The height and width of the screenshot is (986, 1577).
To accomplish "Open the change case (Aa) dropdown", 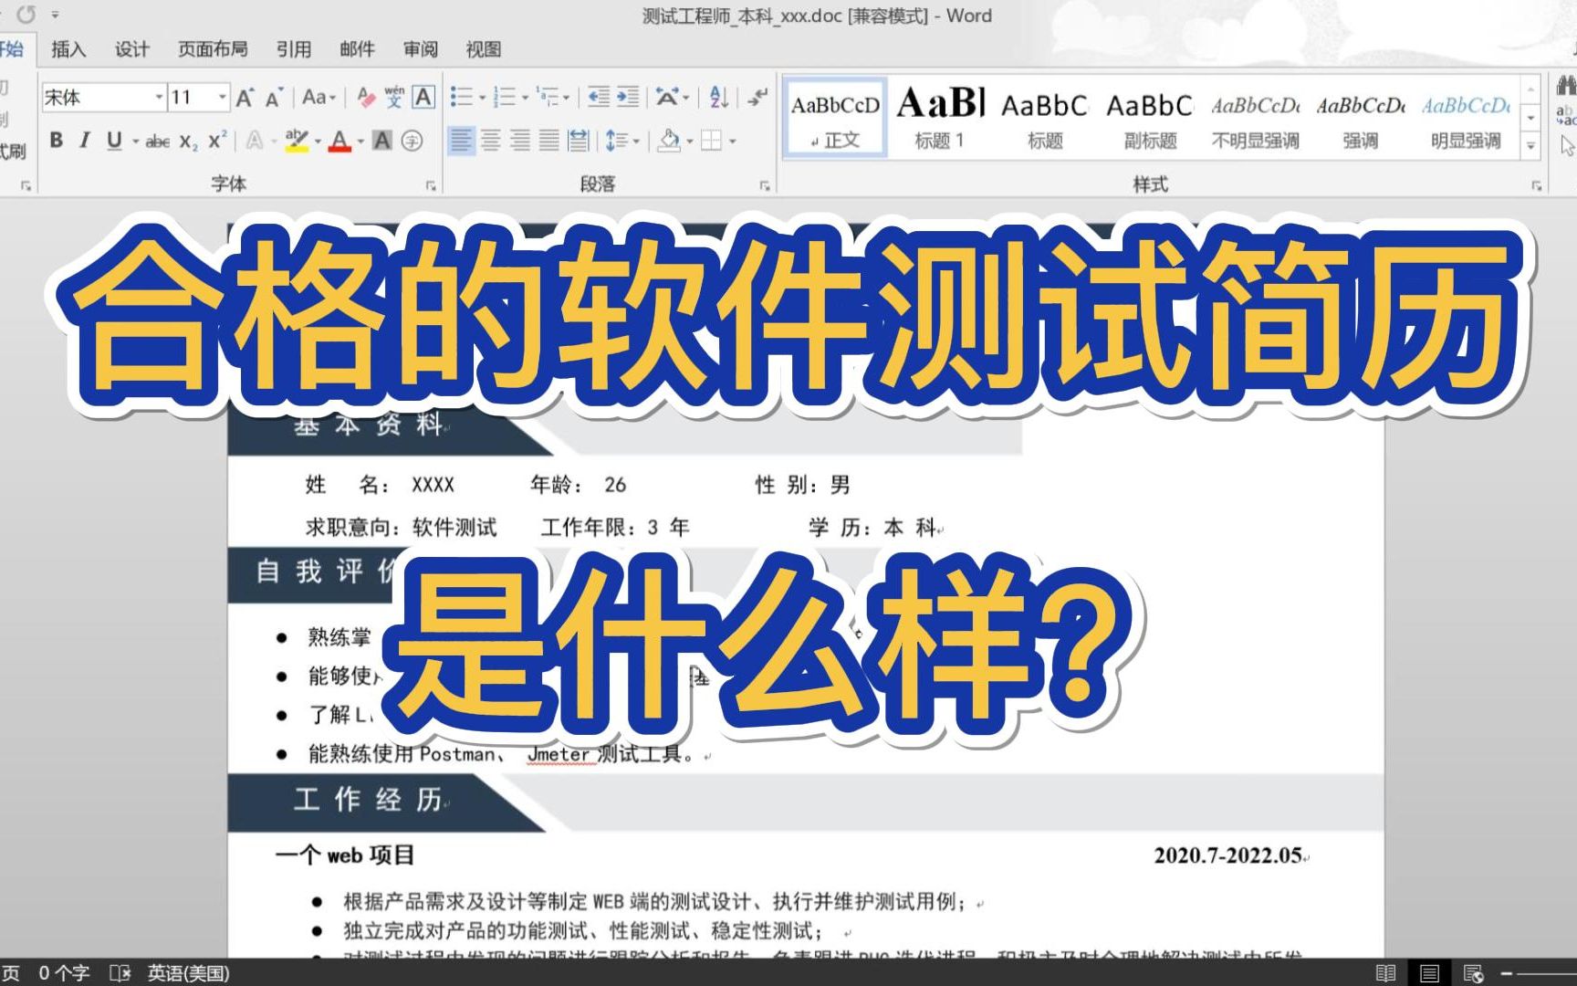I will click(319, 97).
